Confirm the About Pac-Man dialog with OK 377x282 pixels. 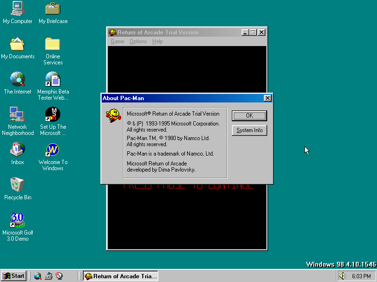(x=249, y=116)
